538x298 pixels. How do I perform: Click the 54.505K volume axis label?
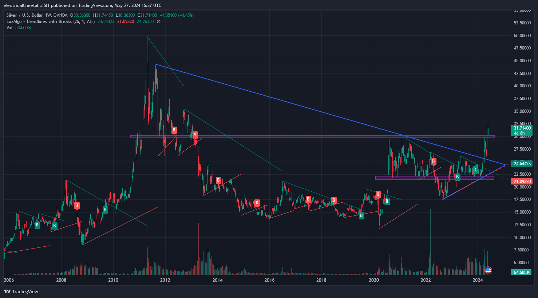tap(521, 272)
